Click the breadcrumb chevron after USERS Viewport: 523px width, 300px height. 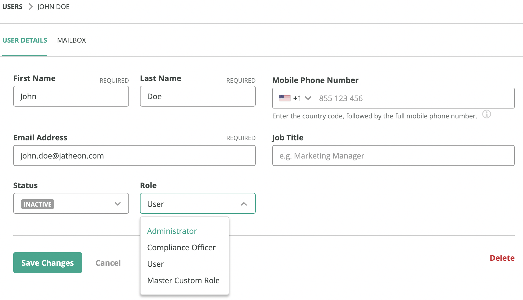click(31, 7)
